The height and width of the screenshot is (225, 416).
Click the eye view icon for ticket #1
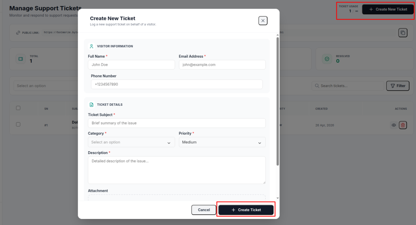(394, 125)
